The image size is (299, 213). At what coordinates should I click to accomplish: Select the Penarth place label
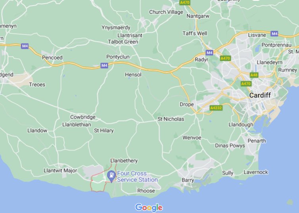pyautogui.click(x=257, y=141)
